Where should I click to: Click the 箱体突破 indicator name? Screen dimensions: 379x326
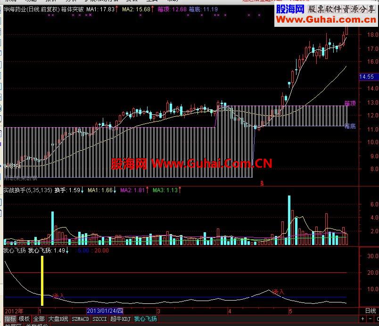pyautogui.click(x=72, y=9)
